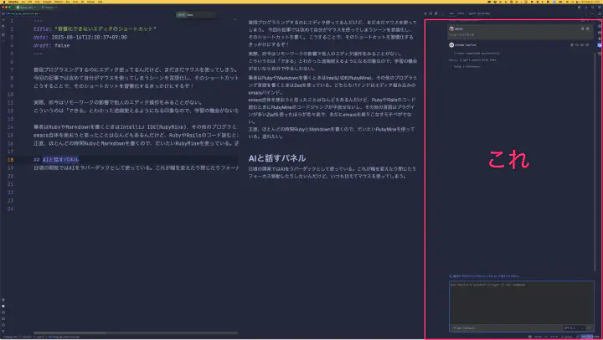Open the Notifications bell tool window
Screen dimensions: 603x340
600,13
